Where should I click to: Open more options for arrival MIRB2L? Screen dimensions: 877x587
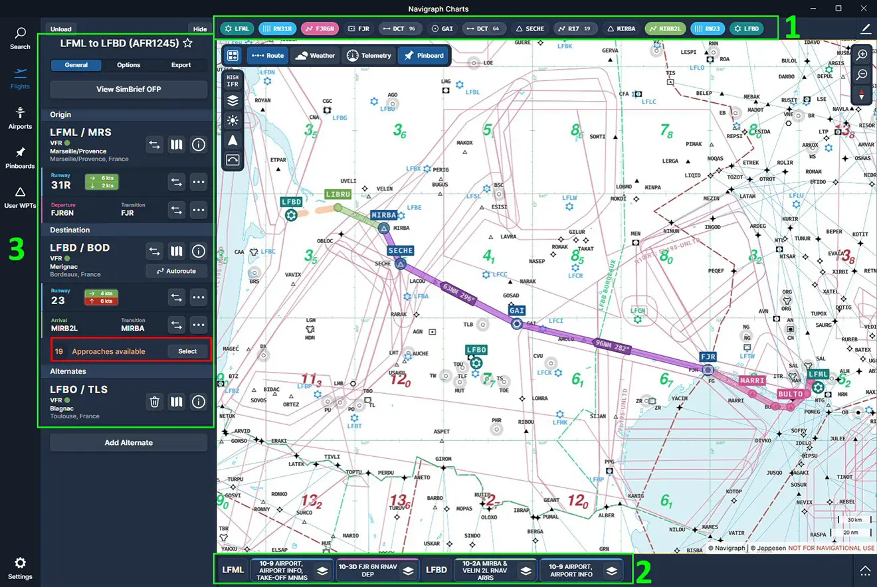tap(198, 325)
